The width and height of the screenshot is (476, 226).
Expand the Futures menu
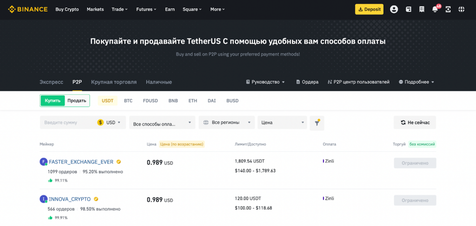click(146, 9)
